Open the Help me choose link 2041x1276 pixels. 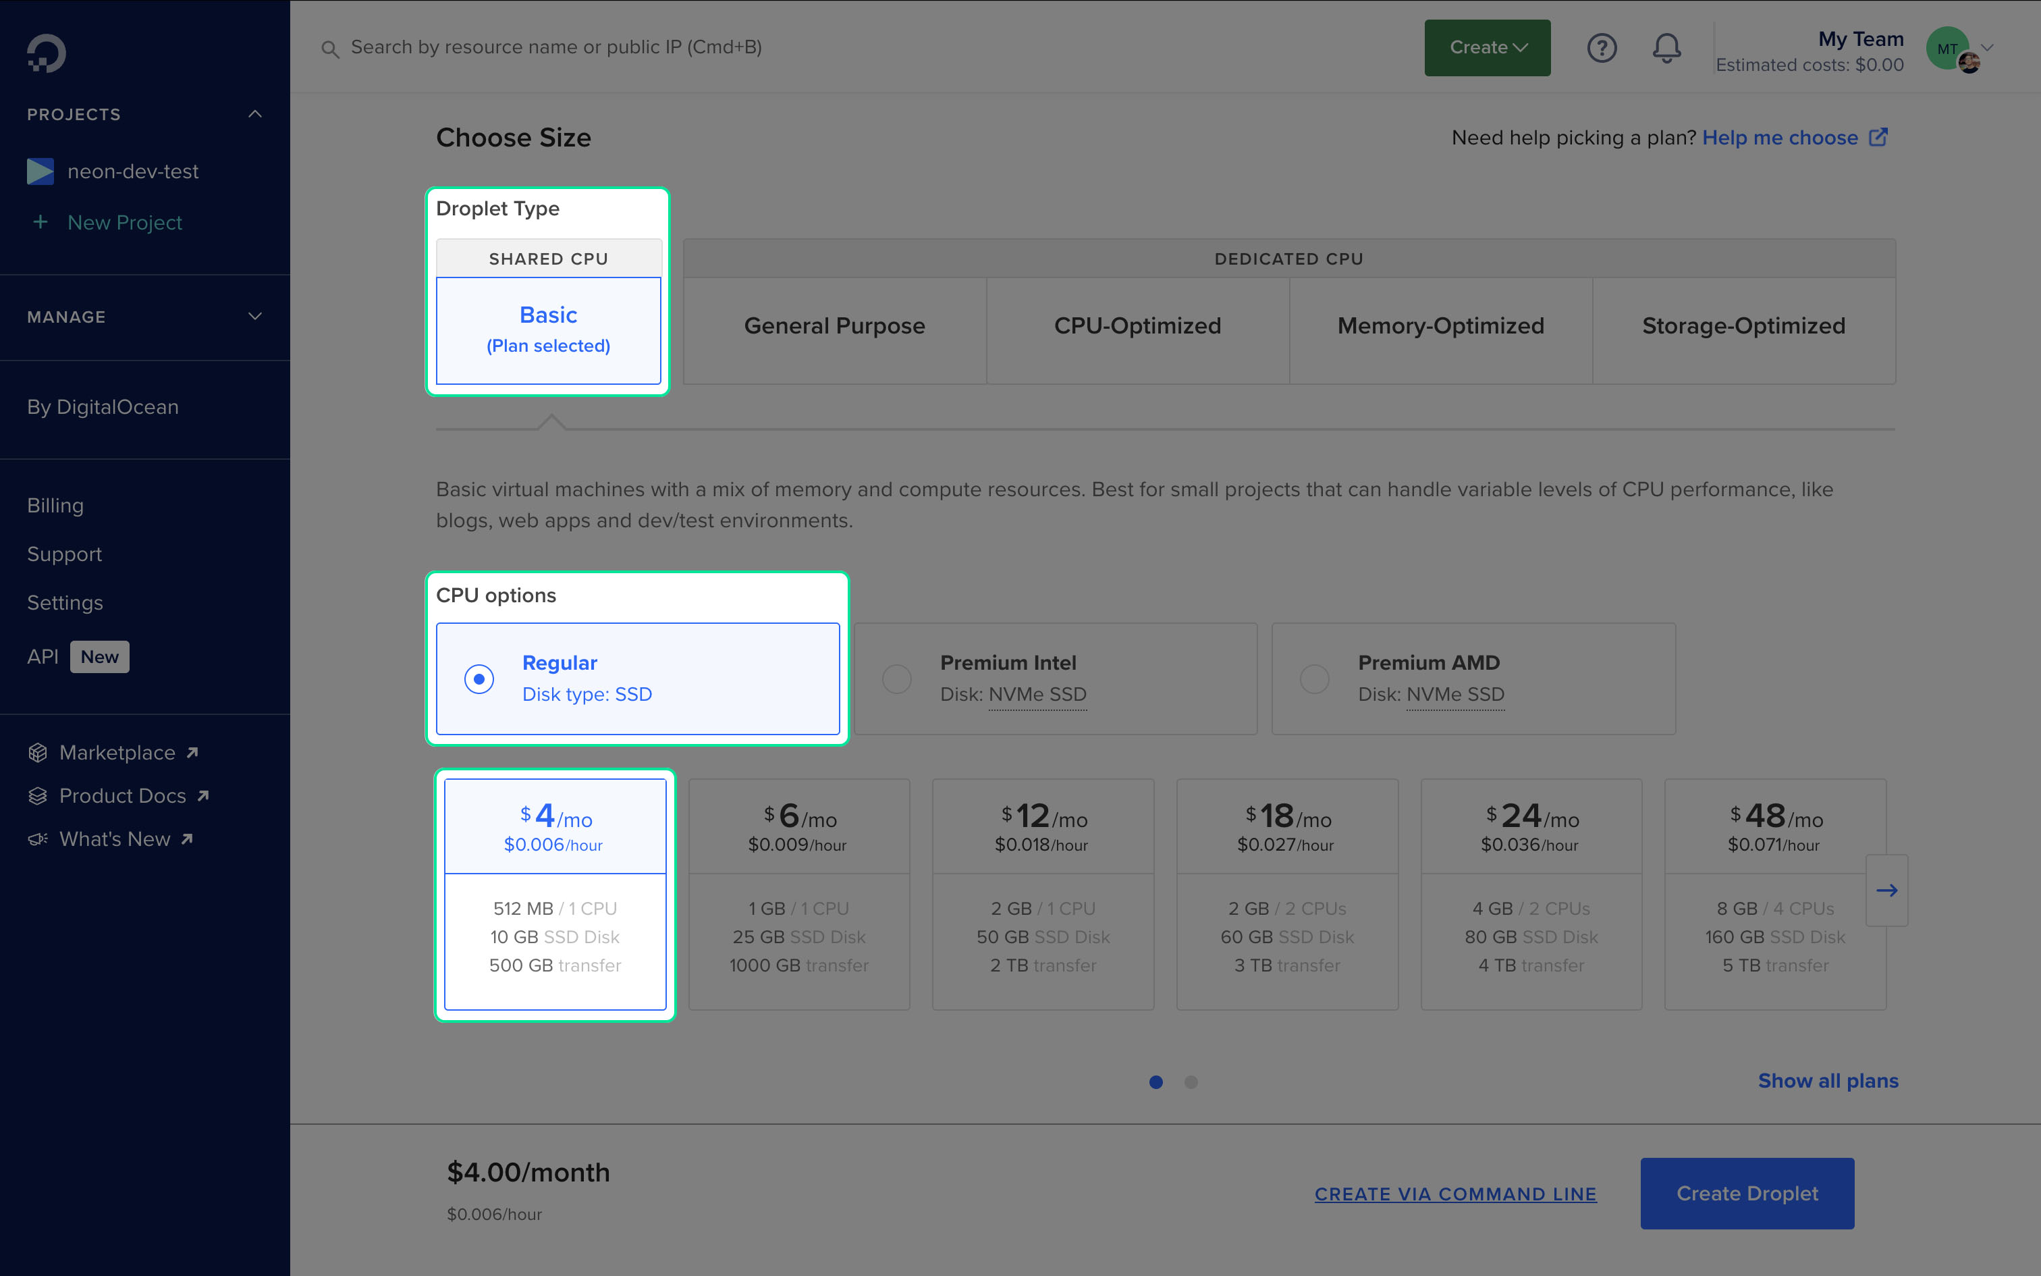(1781, 136)
